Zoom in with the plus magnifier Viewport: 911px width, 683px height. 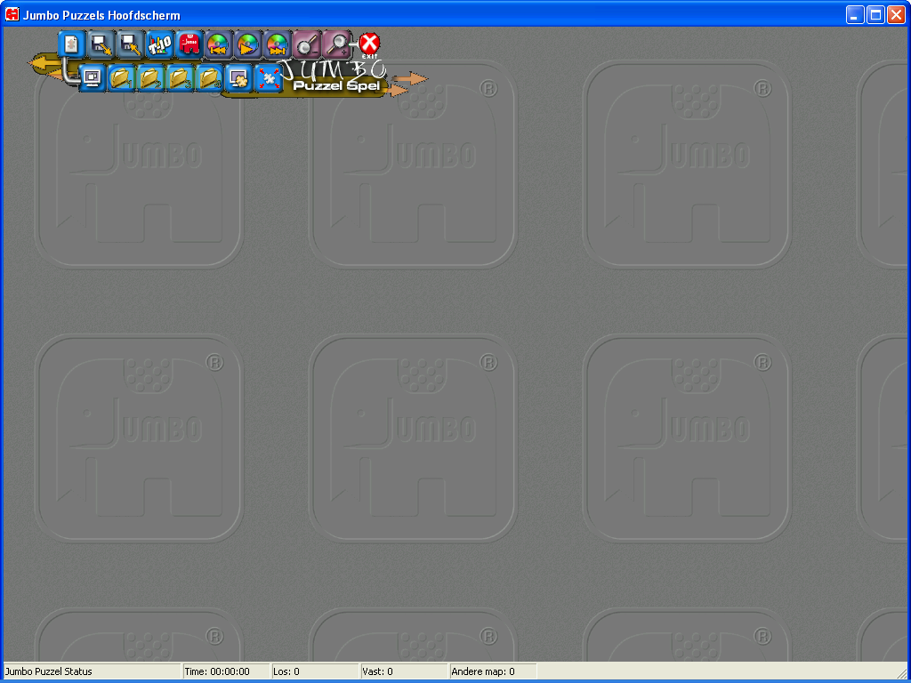tap(336, 44)
